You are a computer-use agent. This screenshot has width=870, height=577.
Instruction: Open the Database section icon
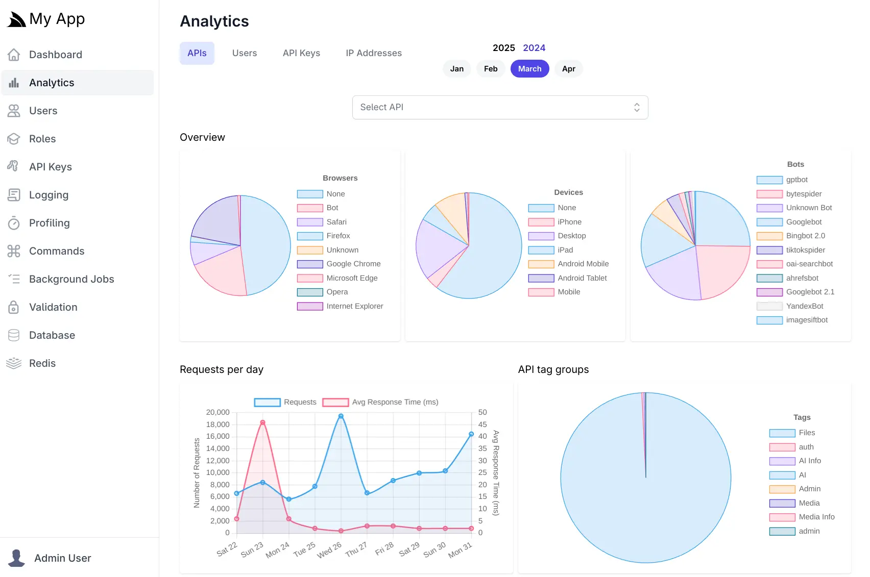point(14,335)
